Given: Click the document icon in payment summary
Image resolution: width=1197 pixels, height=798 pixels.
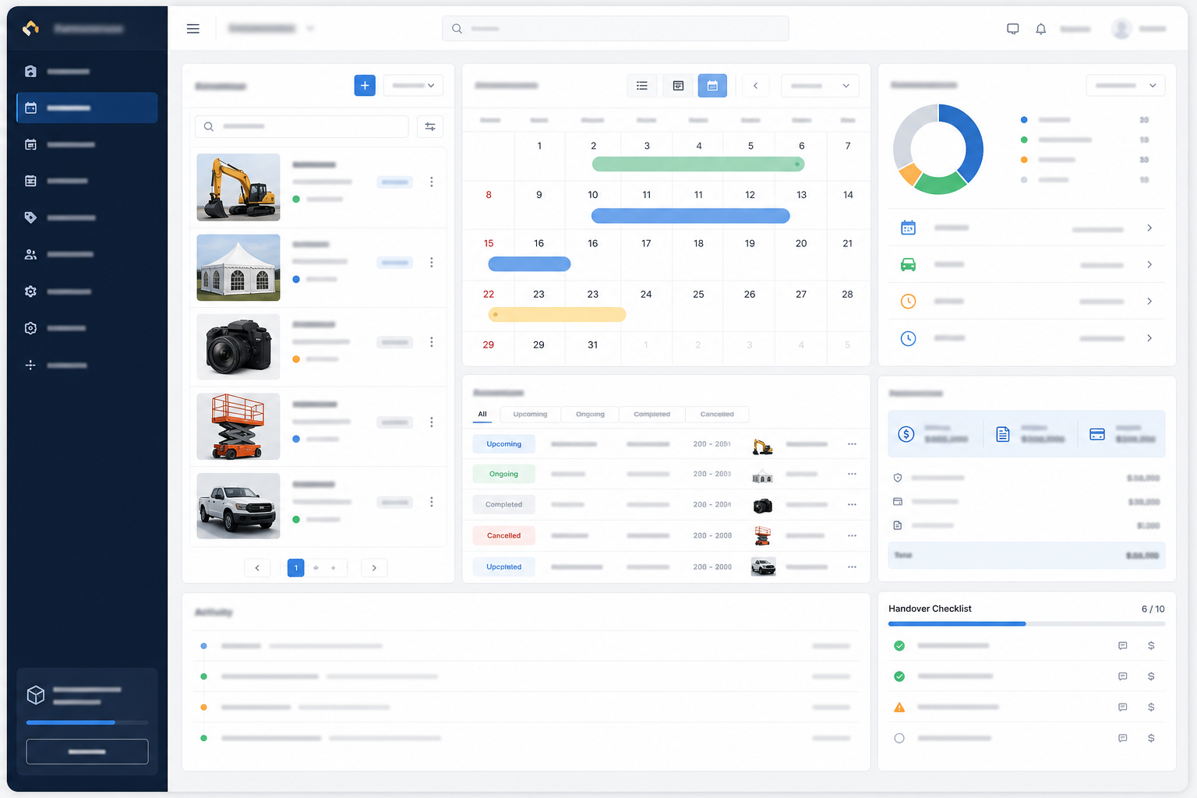Looking at the screenshot, I should (1003, 434).
